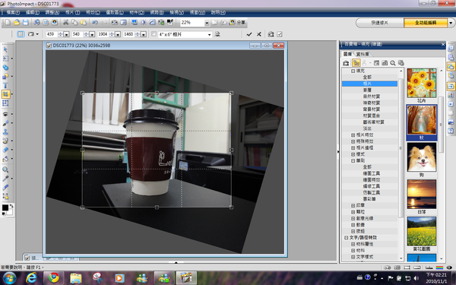The image size is (456, 285).
Task: Click the Cut scissors icon
Action: point(65,22)
